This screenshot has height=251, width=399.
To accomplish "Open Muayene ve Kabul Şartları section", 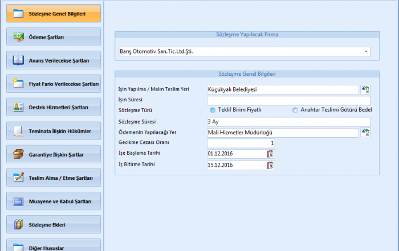I will (x=54, y=201).
